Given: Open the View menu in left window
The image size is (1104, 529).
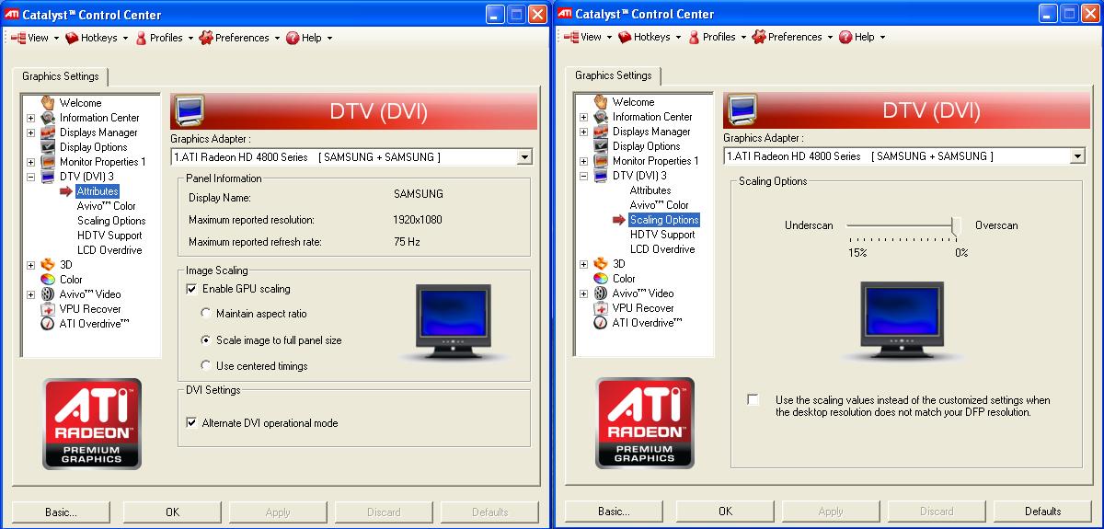Looking at the screenshot, I should [x=35, y=38].
